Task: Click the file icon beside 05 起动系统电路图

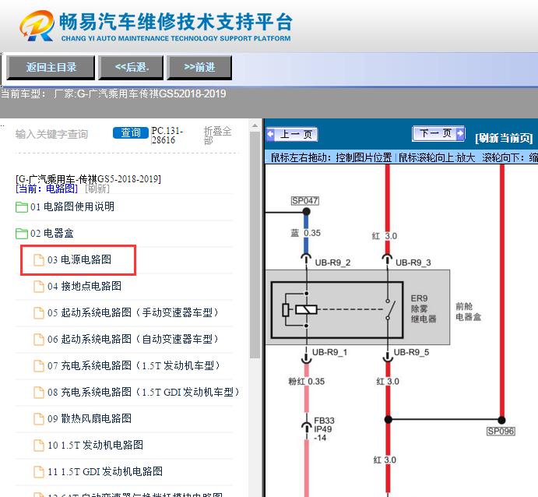Action: pyautogui.click(x=39, y=313)
